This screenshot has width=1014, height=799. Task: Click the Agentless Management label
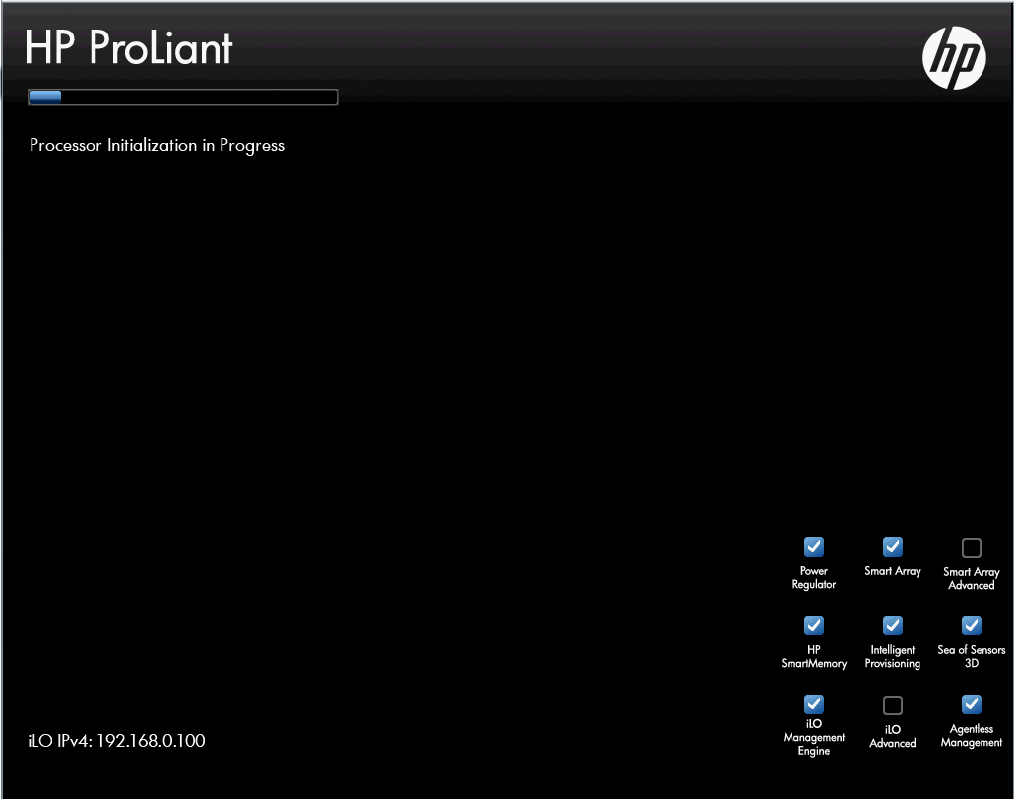click(972, 736)
